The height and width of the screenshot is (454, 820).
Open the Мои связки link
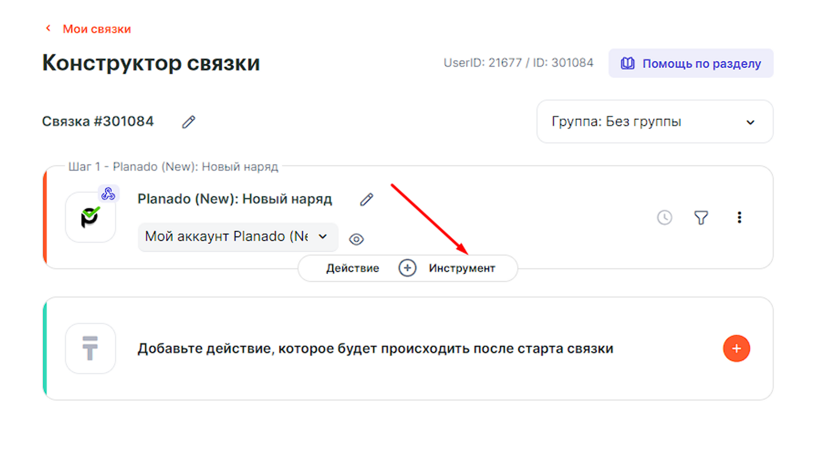pos(96,29)
